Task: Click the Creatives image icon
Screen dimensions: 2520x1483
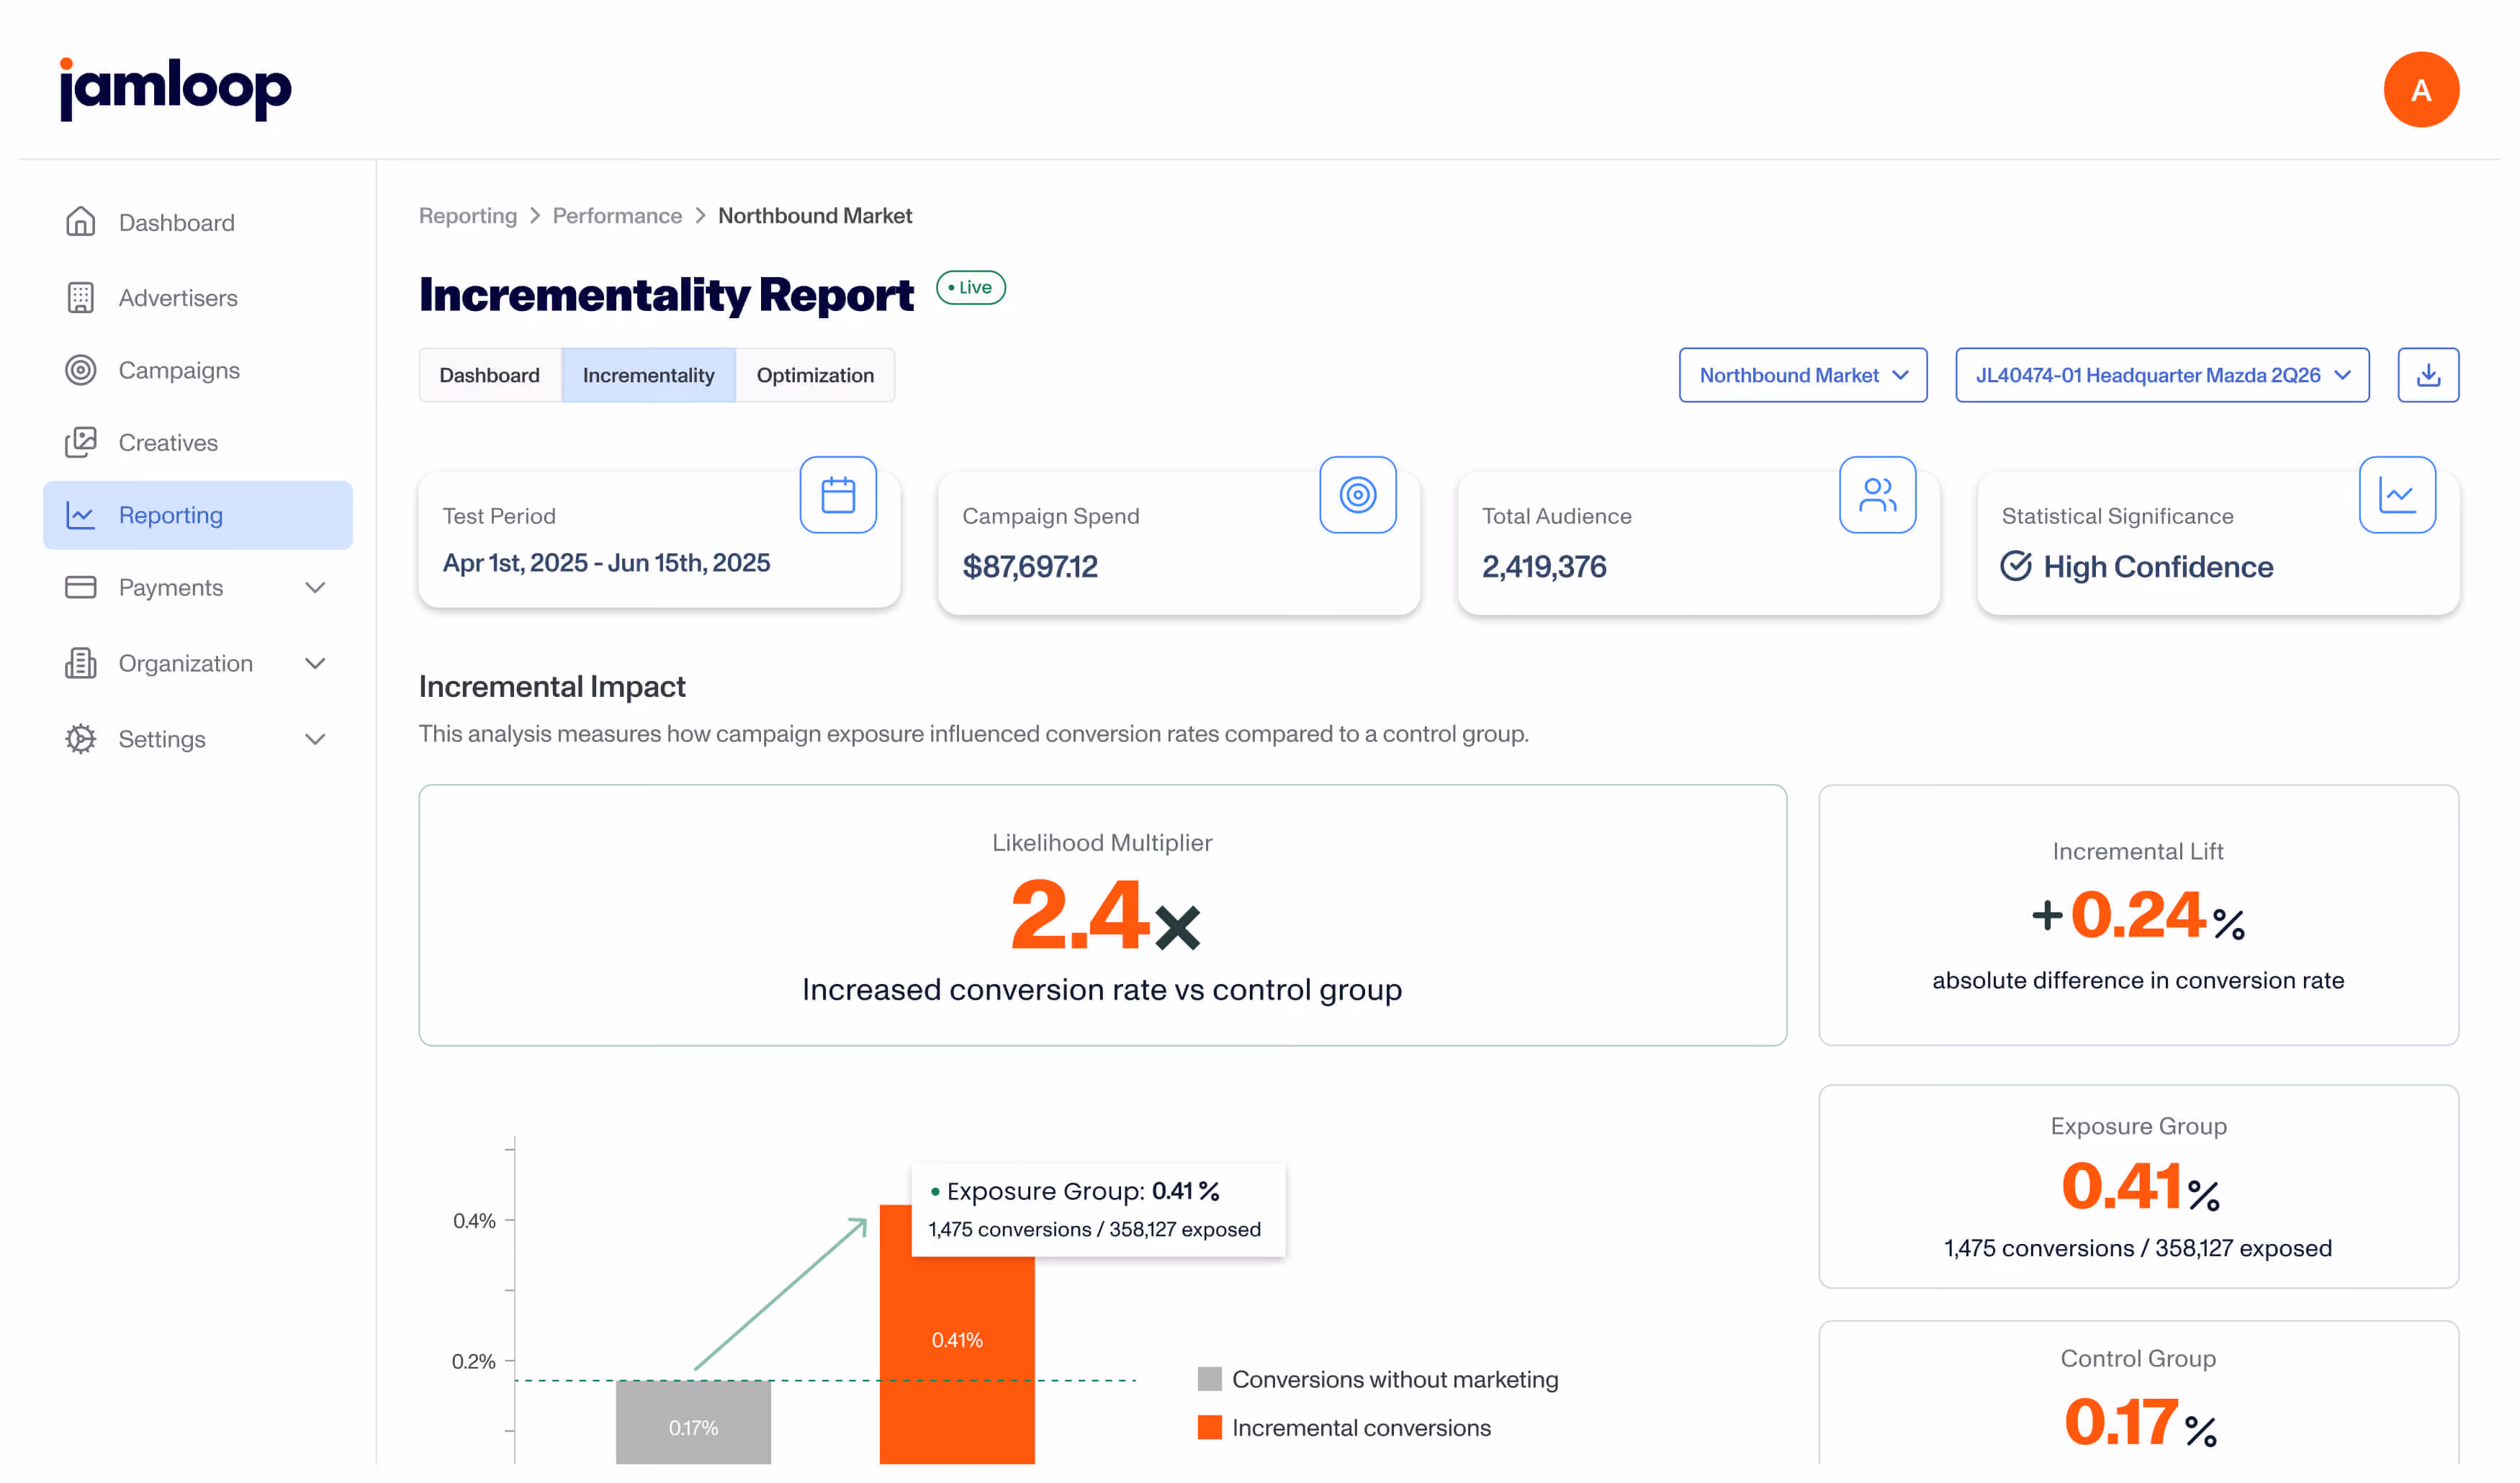Action: (x=81, y=442)
